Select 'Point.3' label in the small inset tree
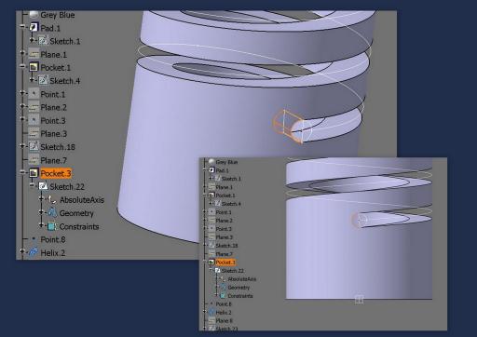The image size is (477, 337). click(x=224, y=229)
